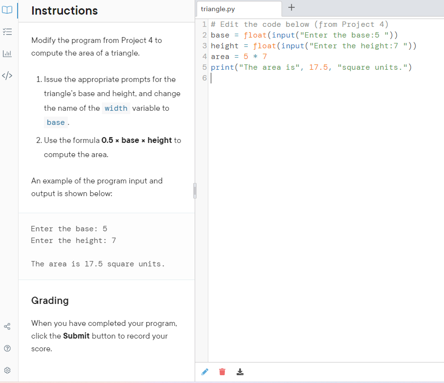This screenshot has height=383, width=444.
Task: Click 'The area is 17.5 square units.' example
Action: [x=98, y=264]
